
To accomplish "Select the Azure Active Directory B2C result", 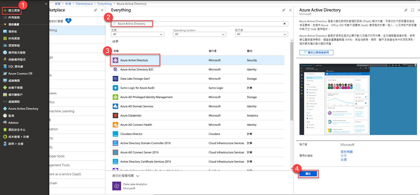I will [x=198, y=69].
